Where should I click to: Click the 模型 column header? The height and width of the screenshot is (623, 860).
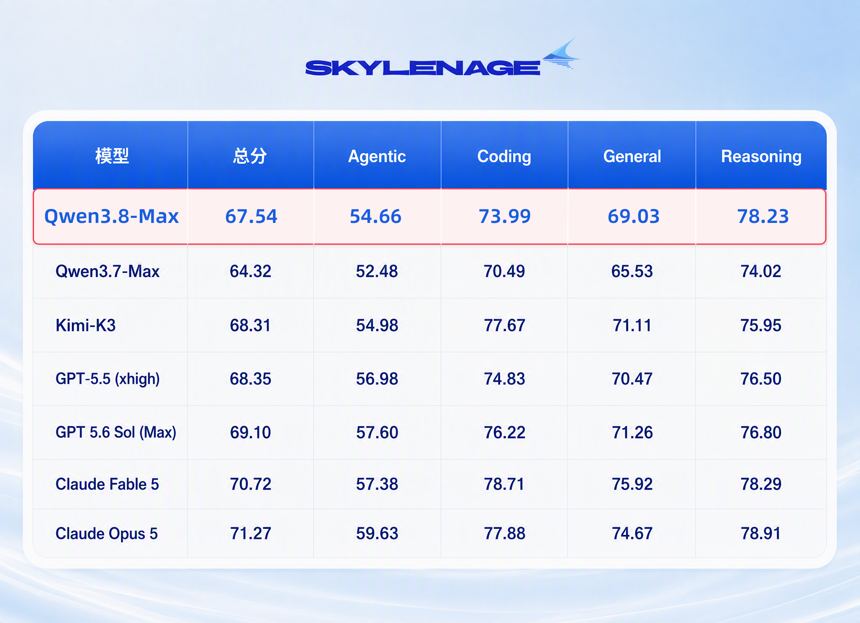(112, 156)
